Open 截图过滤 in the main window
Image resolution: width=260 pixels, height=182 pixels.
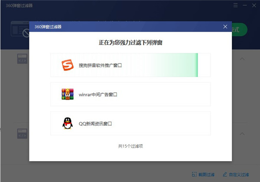203,174
